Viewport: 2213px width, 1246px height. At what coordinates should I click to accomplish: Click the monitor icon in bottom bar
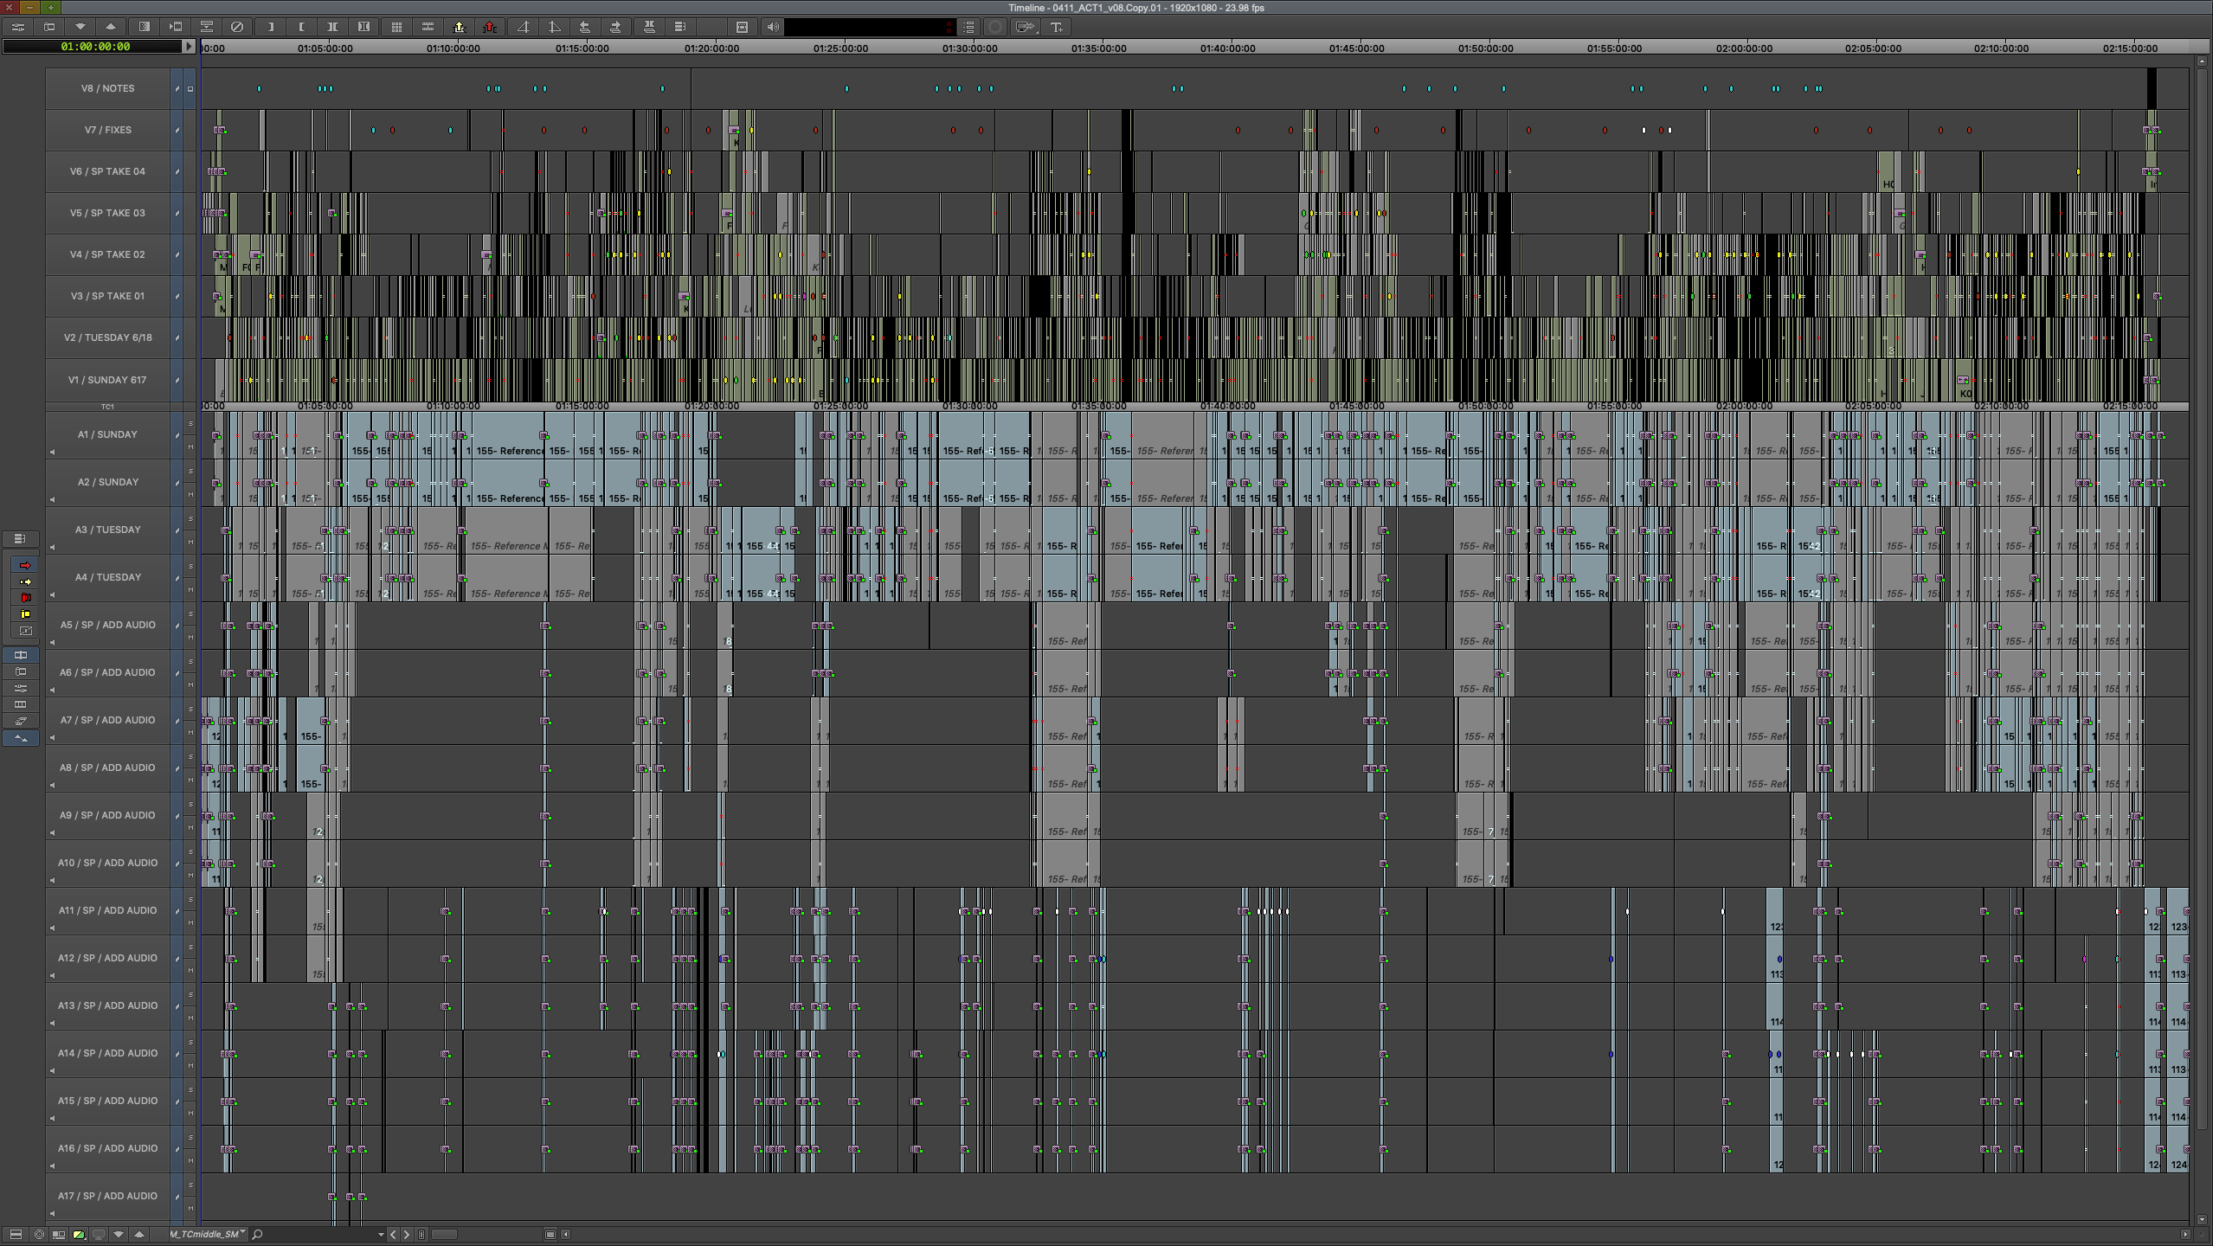point(98,1234)
